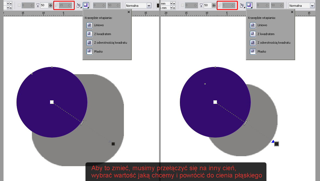
Task: Expand right Normalna blend mode dropdown
Action: (312, 6)
